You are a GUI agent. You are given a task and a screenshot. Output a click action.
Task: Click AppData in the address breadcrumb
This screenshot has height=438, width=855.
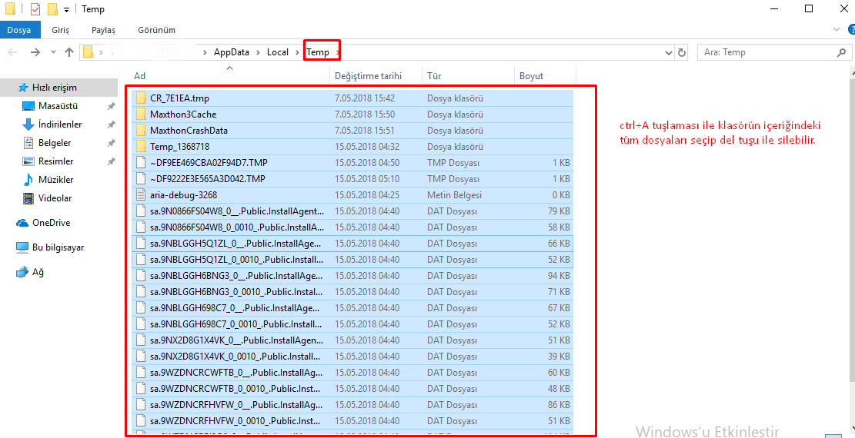click(231, 52)
